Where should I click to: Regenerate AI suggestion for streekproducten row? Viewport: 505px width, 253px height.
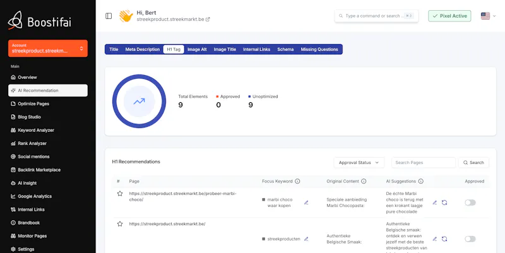(x=444, y=239)
